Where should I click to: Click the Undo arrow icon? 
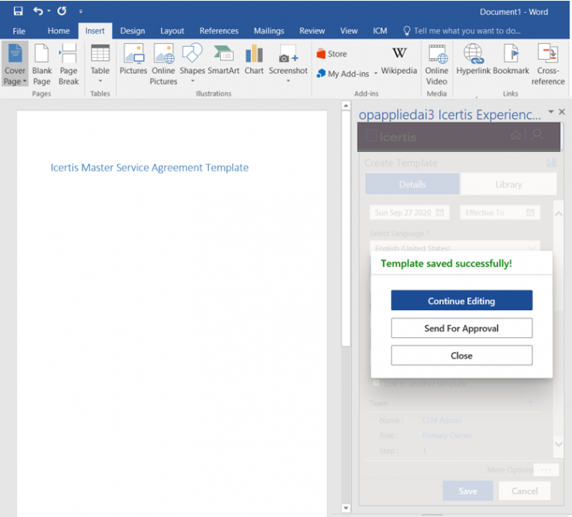click(38, 11)
